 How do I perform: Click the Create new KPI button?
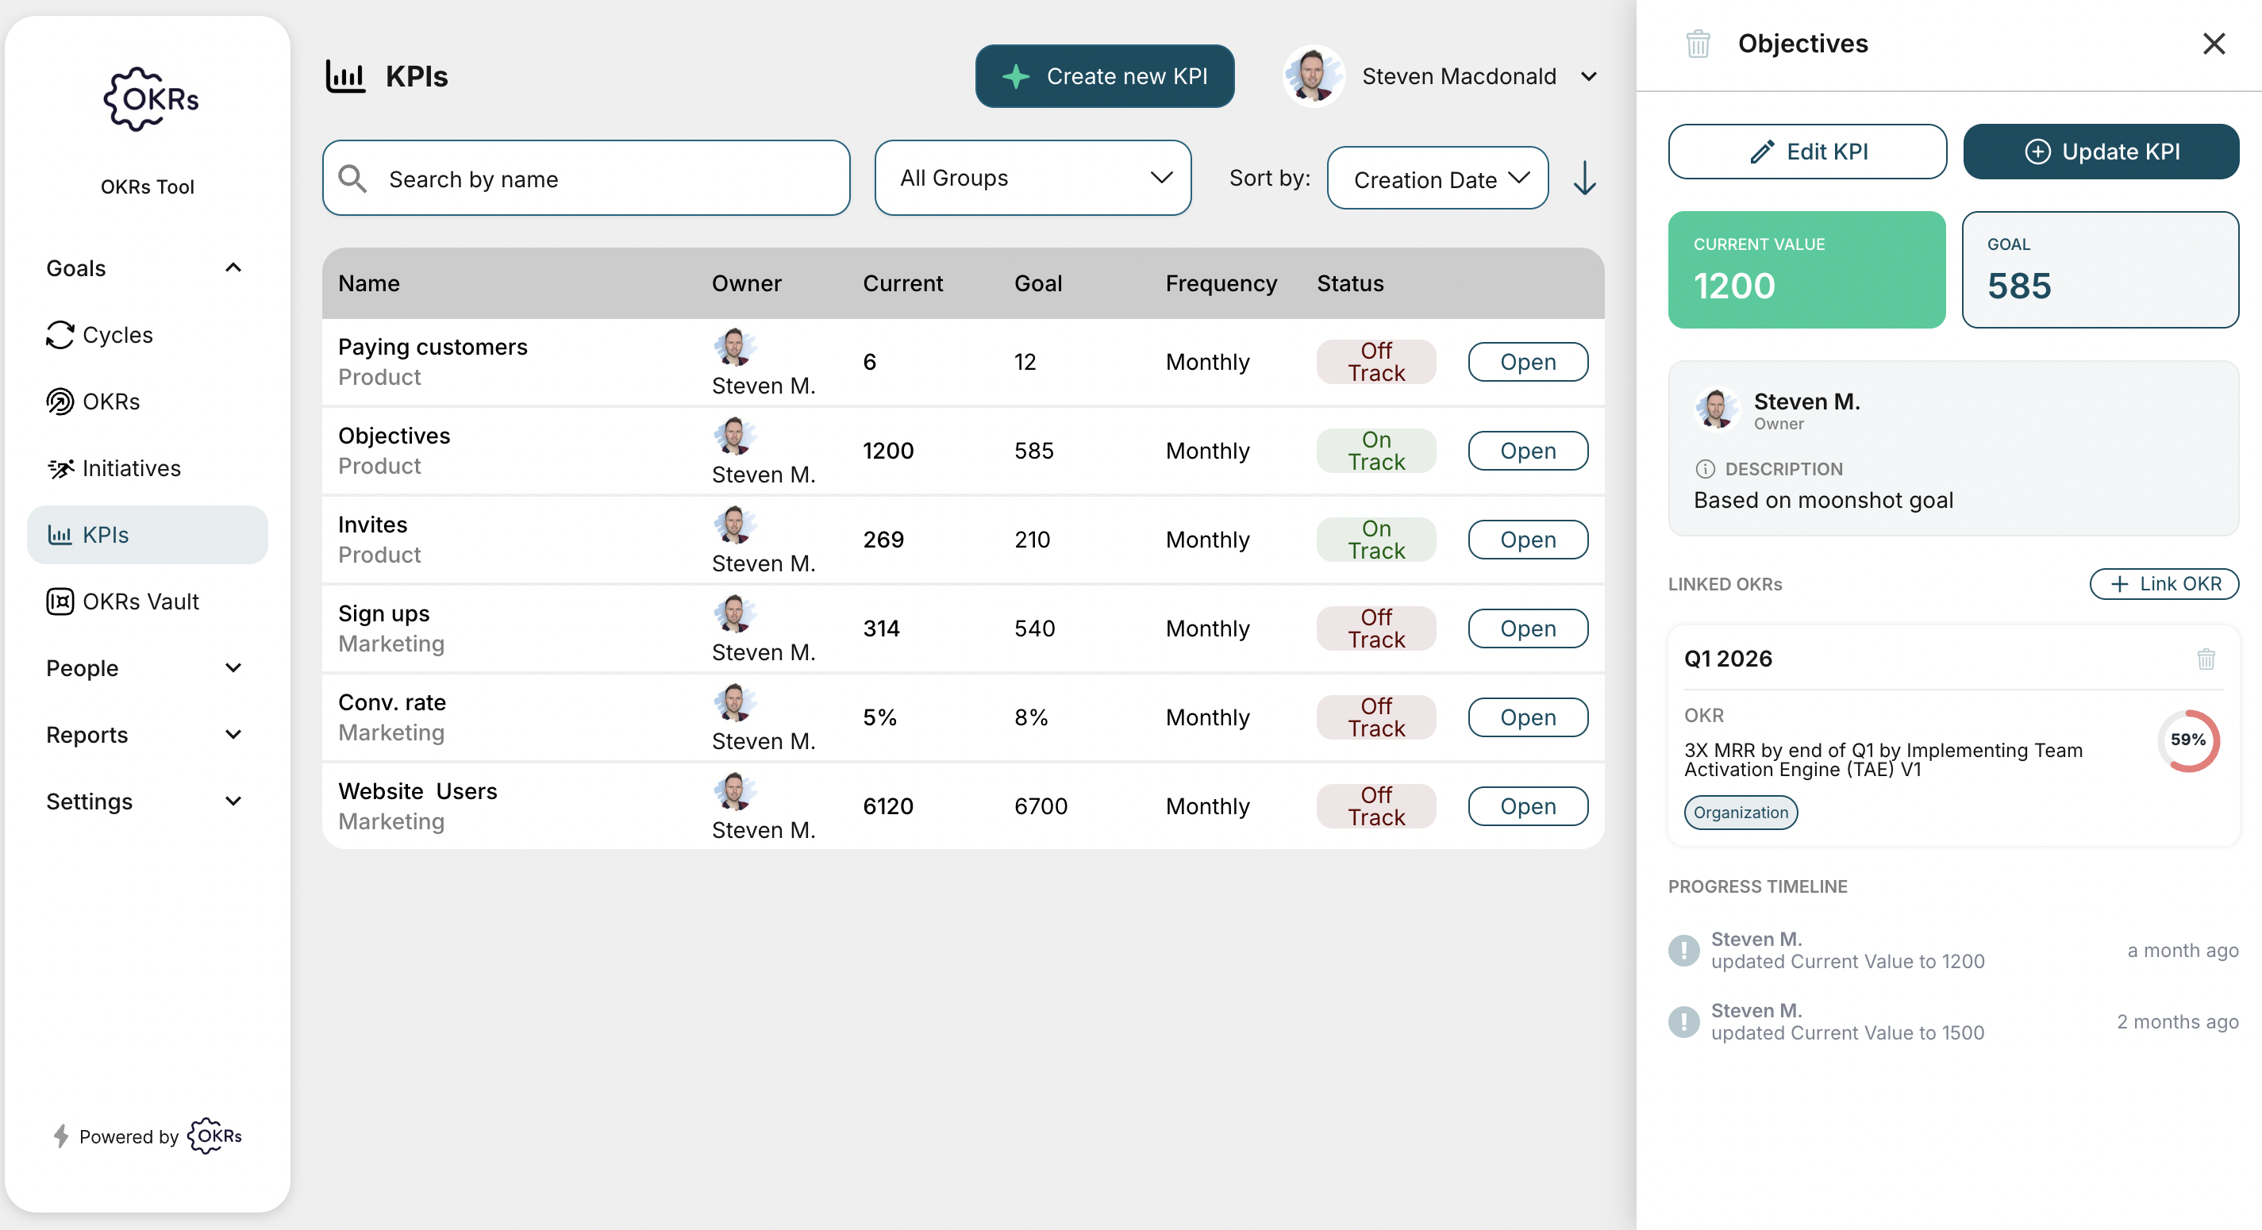(1104, 76)
